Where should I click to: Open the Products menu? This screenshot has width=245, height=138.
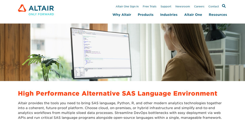tap(146, 15)
